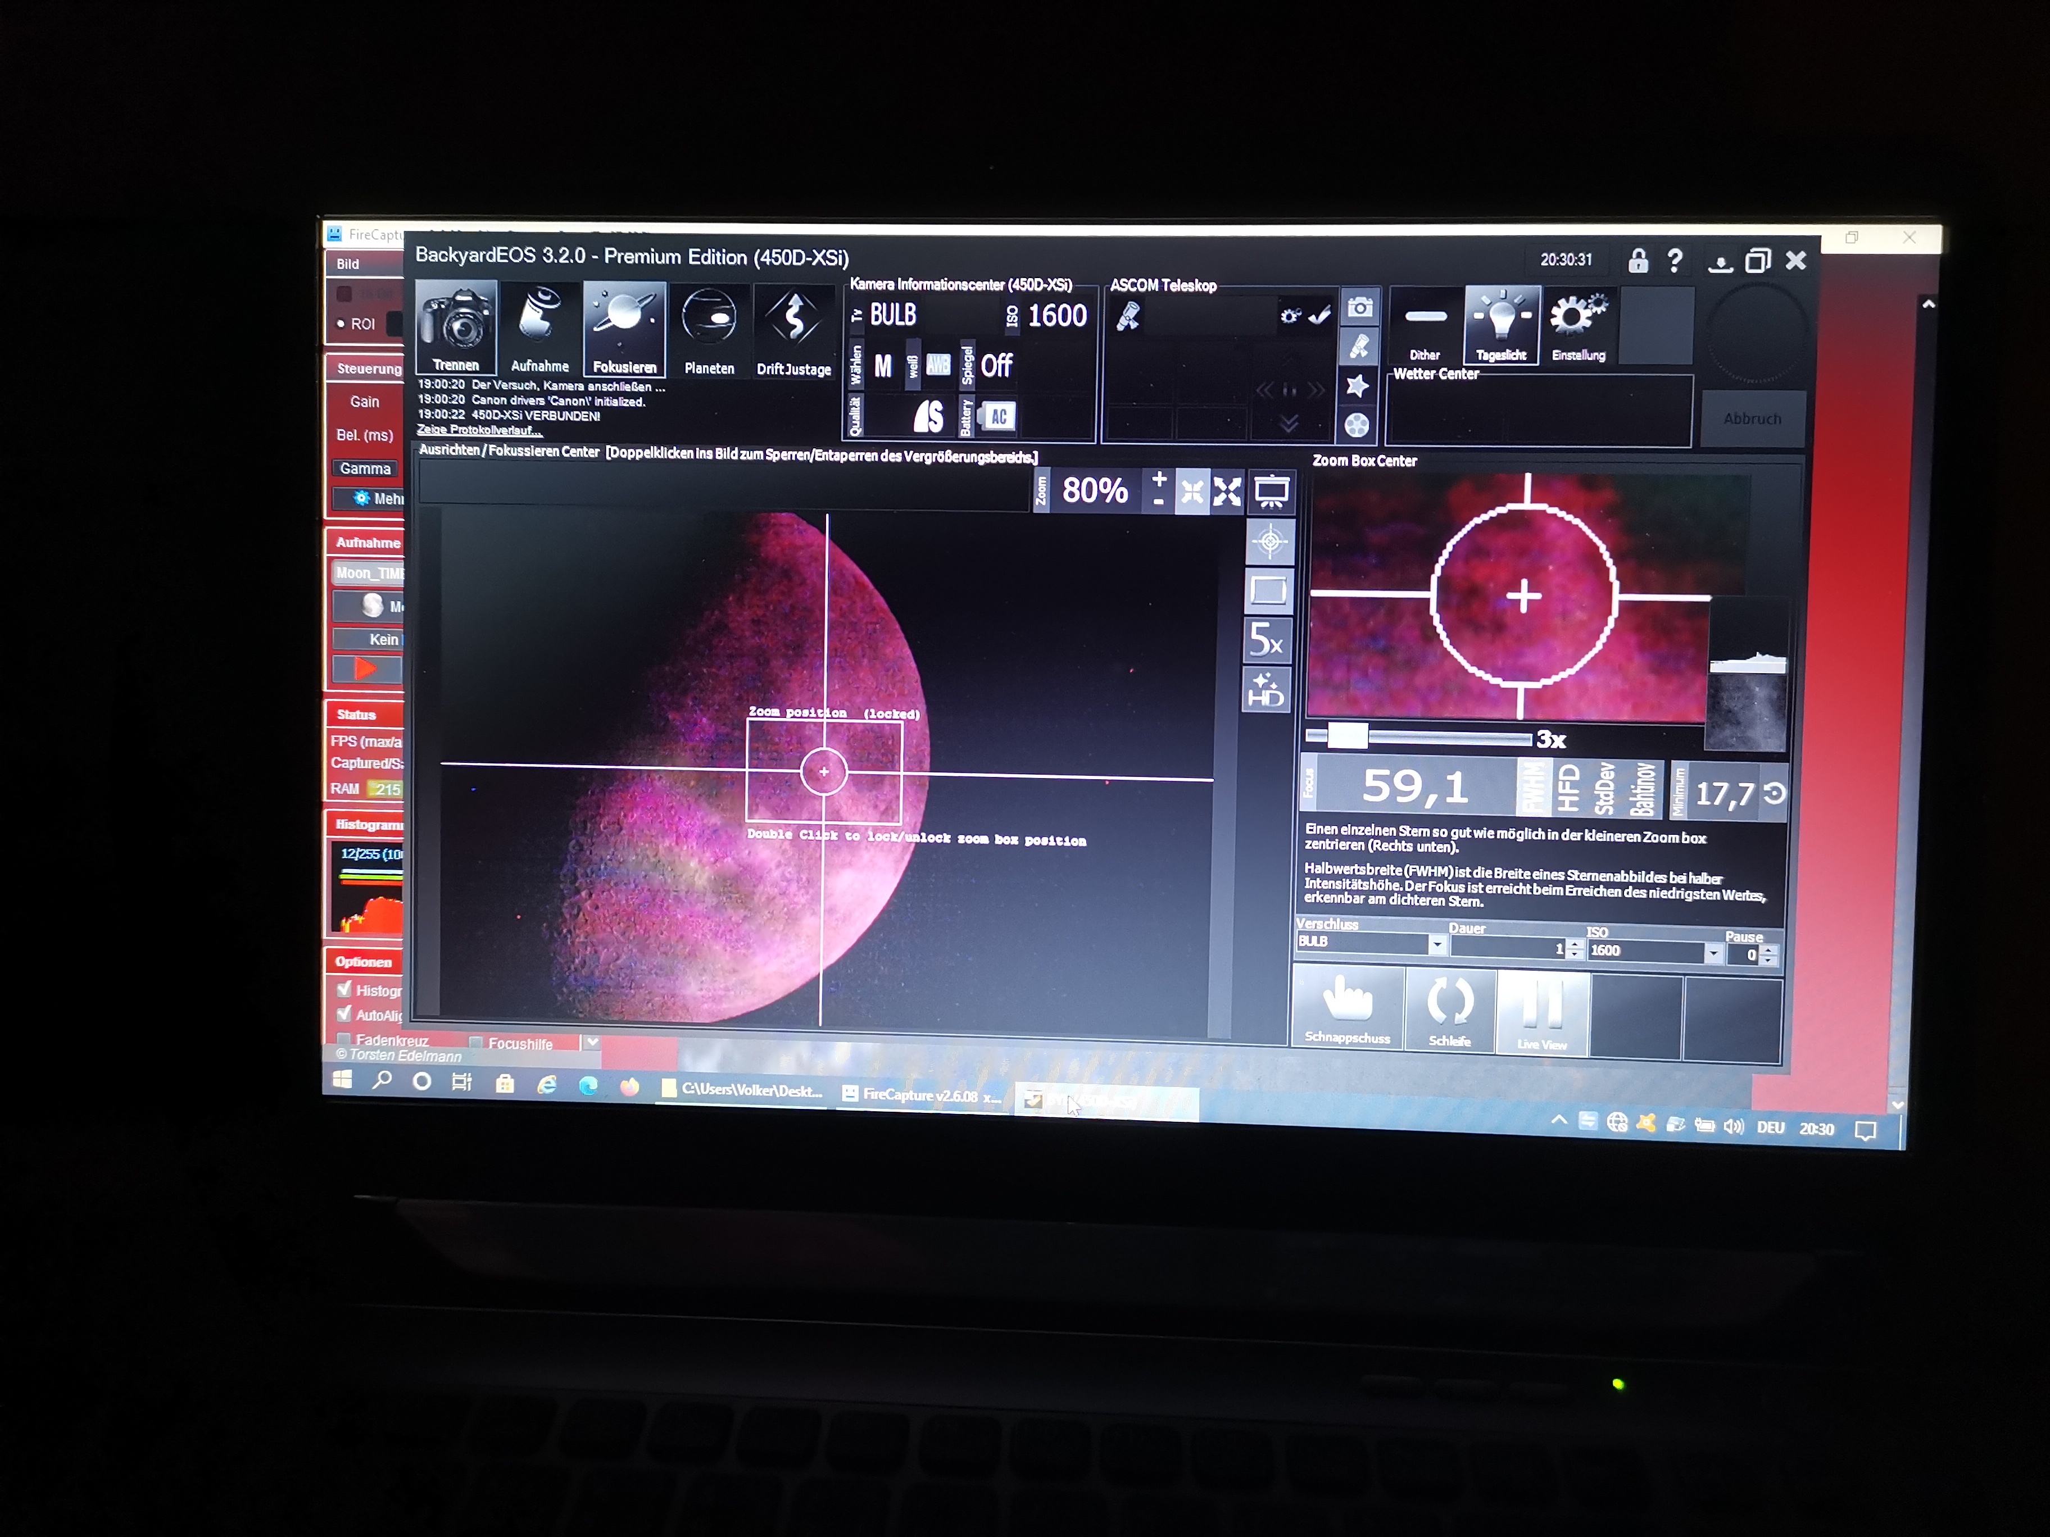Select the StdDev focus metric
The height and width of the screenshot is (1537, 2050).
coord(1606,789)
